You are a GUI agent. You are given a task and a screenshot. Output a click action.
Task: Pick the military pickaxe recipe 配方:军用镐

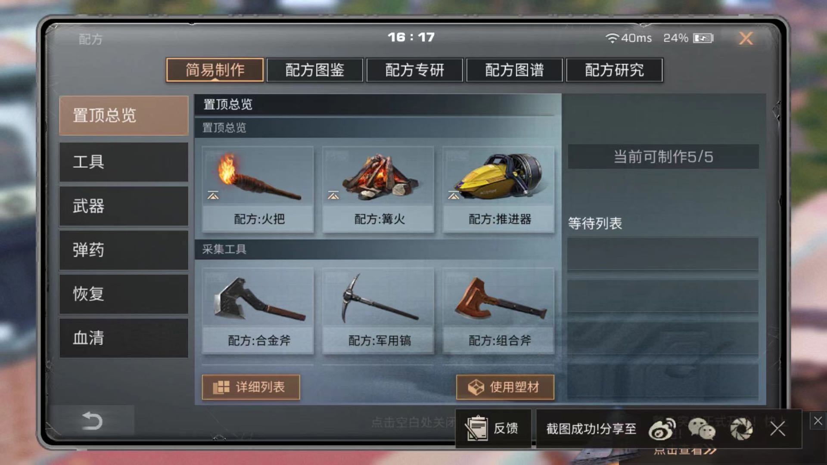pyautogui.click(x=378, y=311)
